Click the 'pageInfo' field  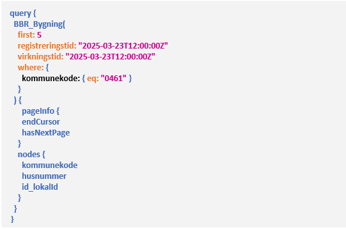point(38,111)
